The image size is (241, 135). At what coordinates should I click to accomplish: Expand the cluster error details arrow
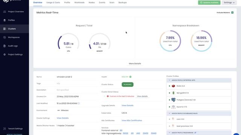pos(104,96)
